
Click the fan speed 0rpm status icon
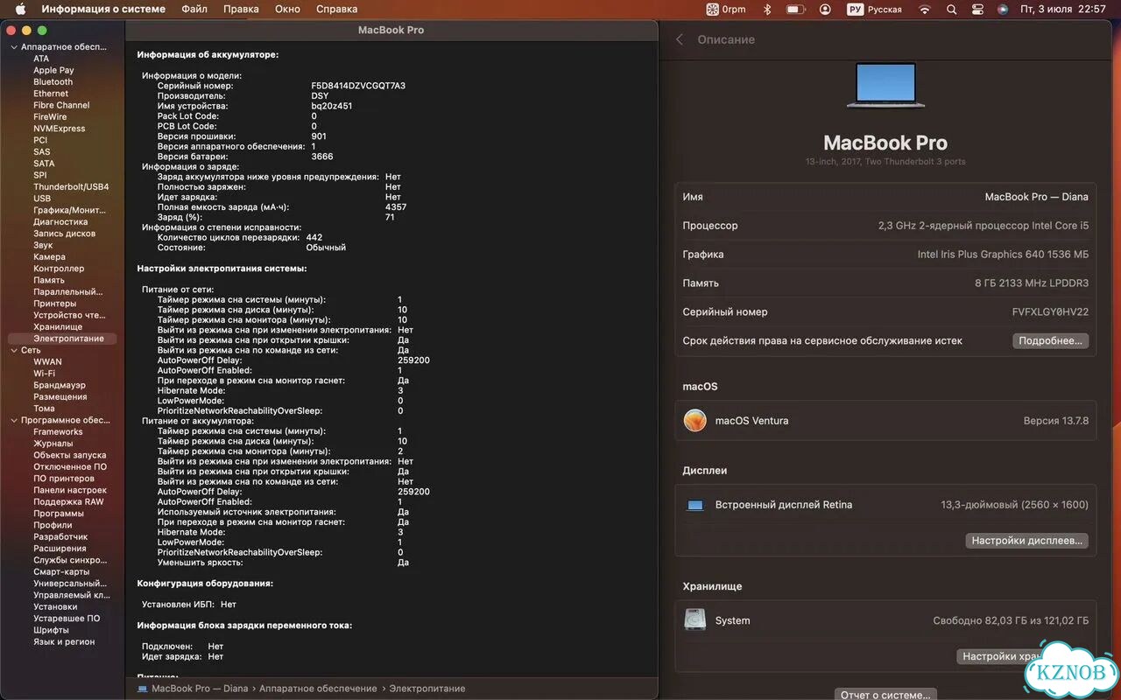[x=726, y=9]
